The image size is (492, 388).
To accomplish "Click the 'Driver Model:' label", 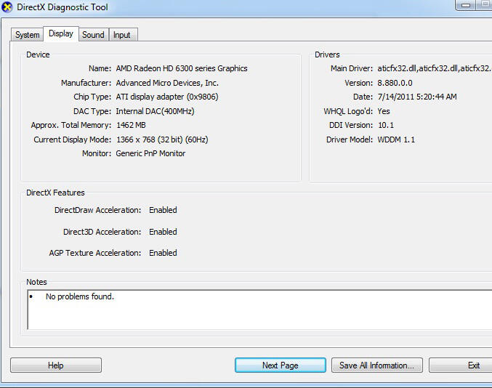I will (x=350, y=140).
